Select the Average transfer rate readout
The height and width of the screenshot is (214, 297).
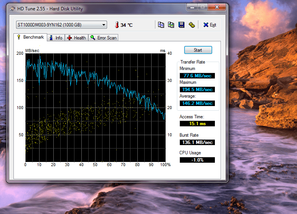coord(197,103)
